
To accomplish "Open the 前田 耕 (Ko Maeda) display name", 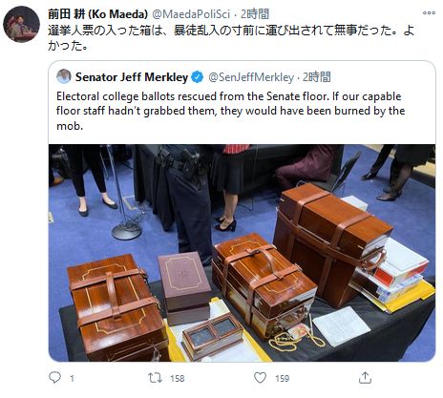I will tap(97, 14).
